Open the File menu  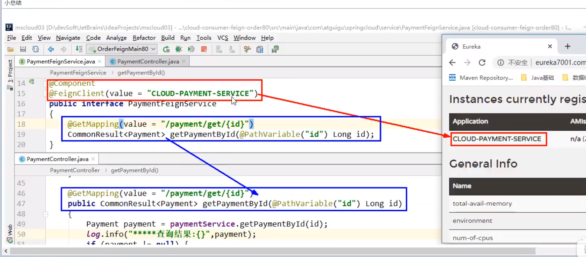pyautogui.click(x=12, y=38)
